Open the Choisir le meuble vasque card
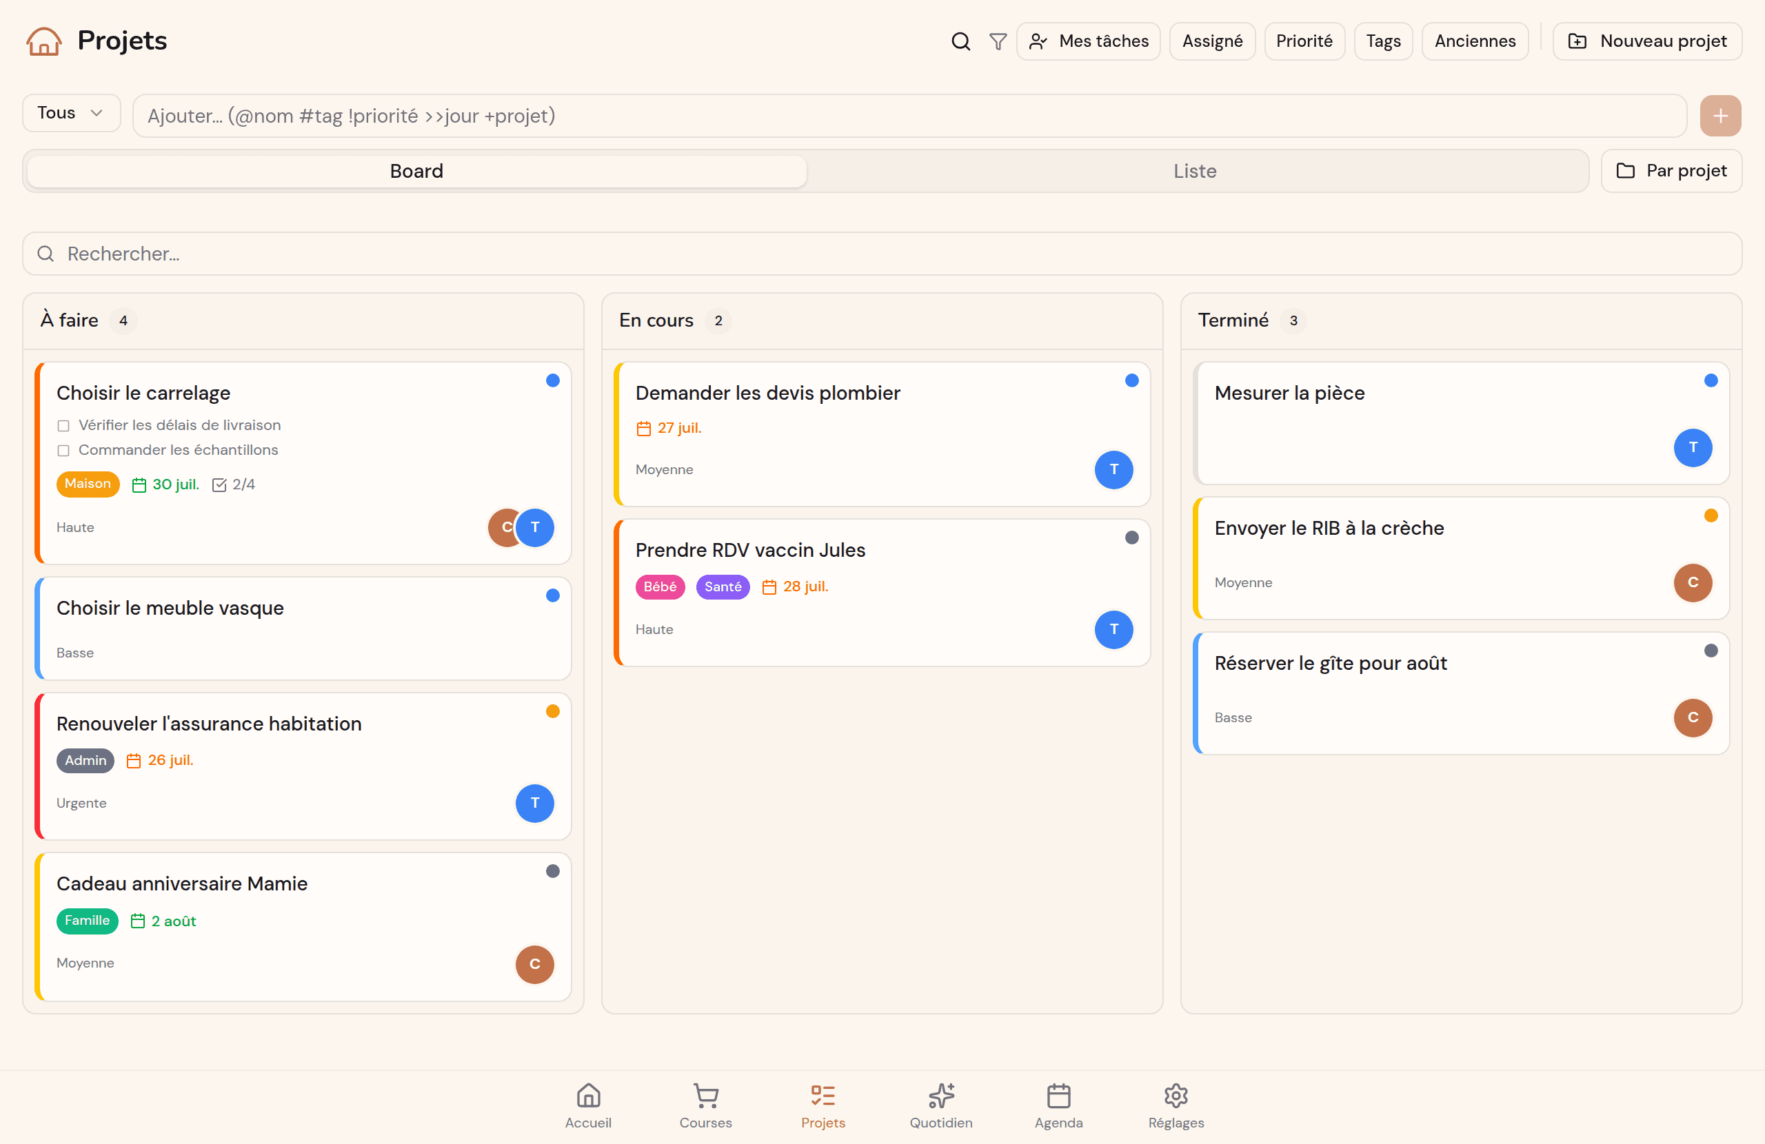 pyautogui.click(x=303, y=629)
